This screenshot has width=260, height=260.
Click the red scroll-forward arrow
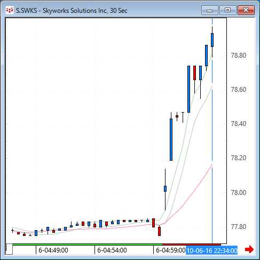coord(249,249)
